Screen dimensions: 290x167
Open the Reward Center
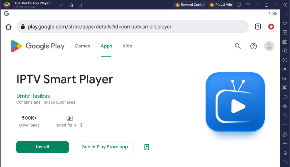pyautogui.click(x=190, y=5)
